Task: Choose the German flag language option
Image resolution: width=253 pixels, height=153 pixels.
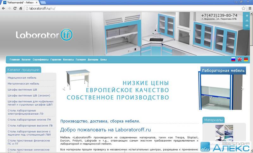Action: [x=246, y=59]
